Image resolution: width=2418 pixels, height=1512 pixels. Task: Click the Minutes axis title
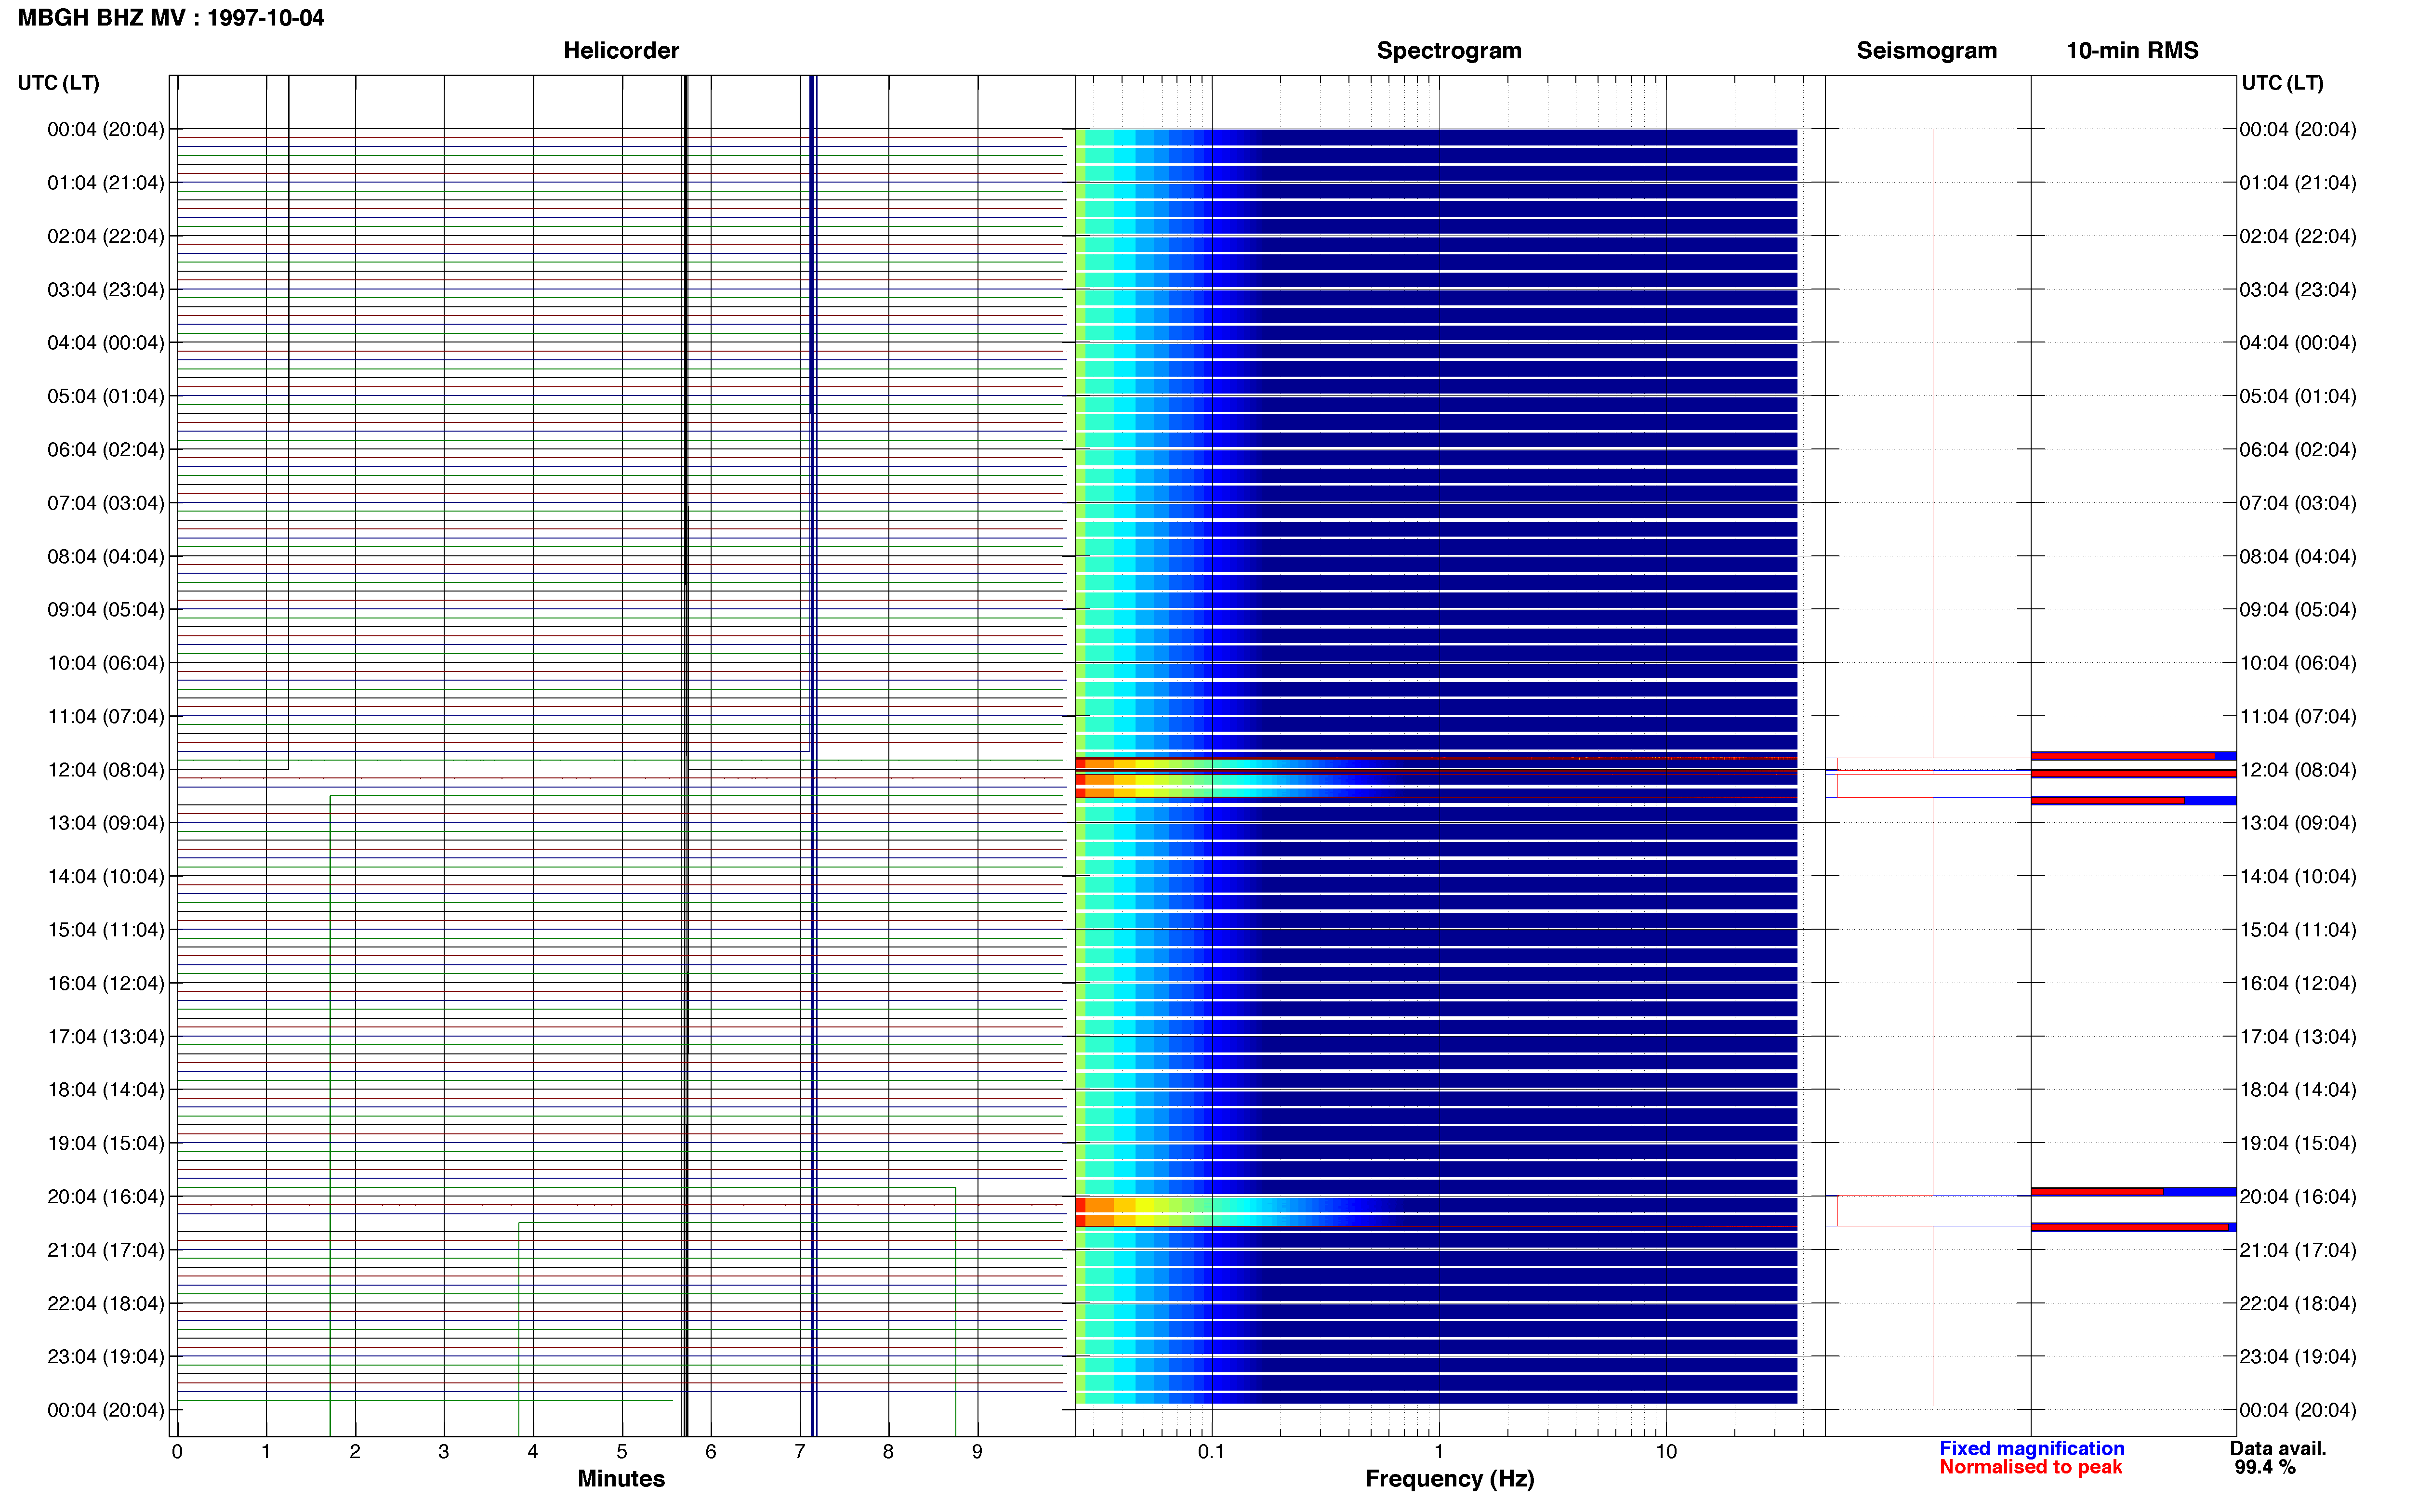(x=621, y=1478)
